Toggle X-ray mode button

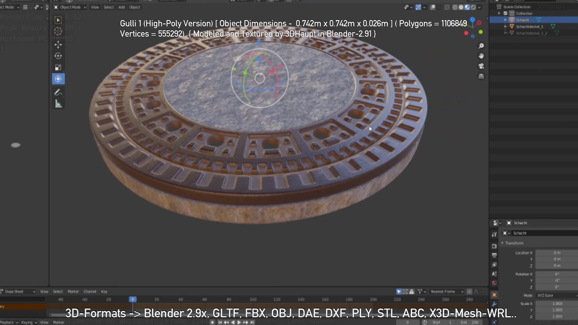click(x=447, y=7)
